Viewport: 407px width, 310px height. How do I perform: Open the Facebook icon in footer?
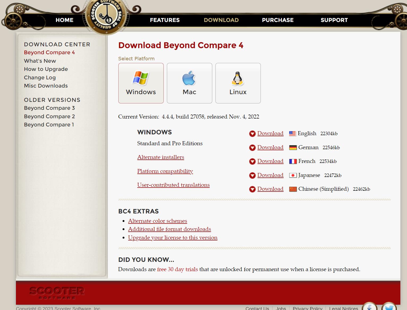point(369,307)
